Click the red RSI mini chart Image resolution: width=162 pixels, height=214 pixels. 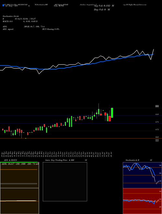tap(142, 201)
